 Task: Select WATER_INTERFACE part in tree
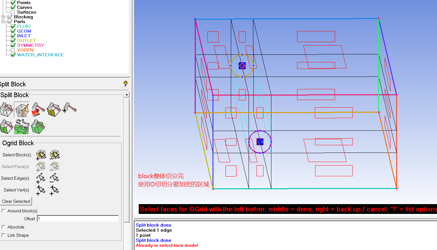[x=40, y=55]
